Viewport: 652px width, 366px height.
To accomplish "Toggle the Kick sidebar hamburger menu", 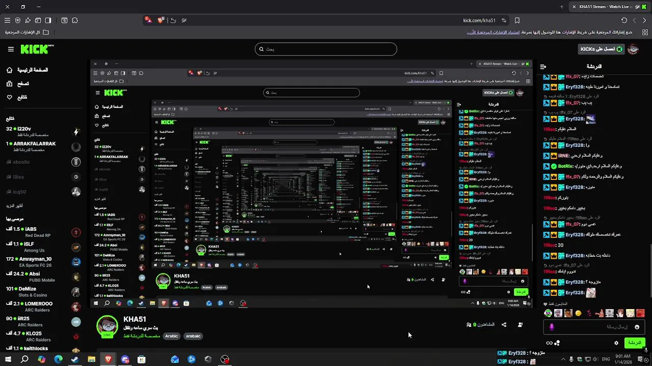I will (x=11, y=49).
